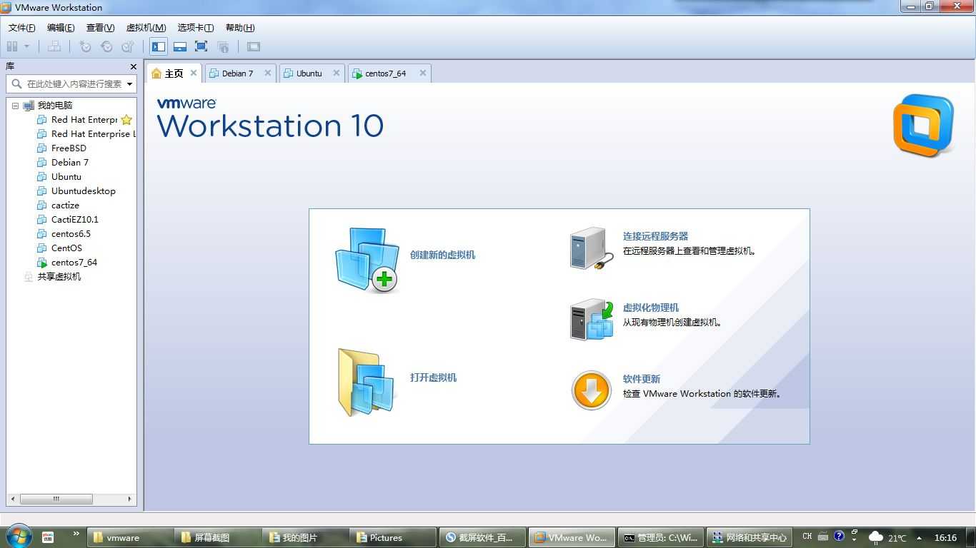
Task: Close the centos7_64 tab
Action: click(422, 73)
